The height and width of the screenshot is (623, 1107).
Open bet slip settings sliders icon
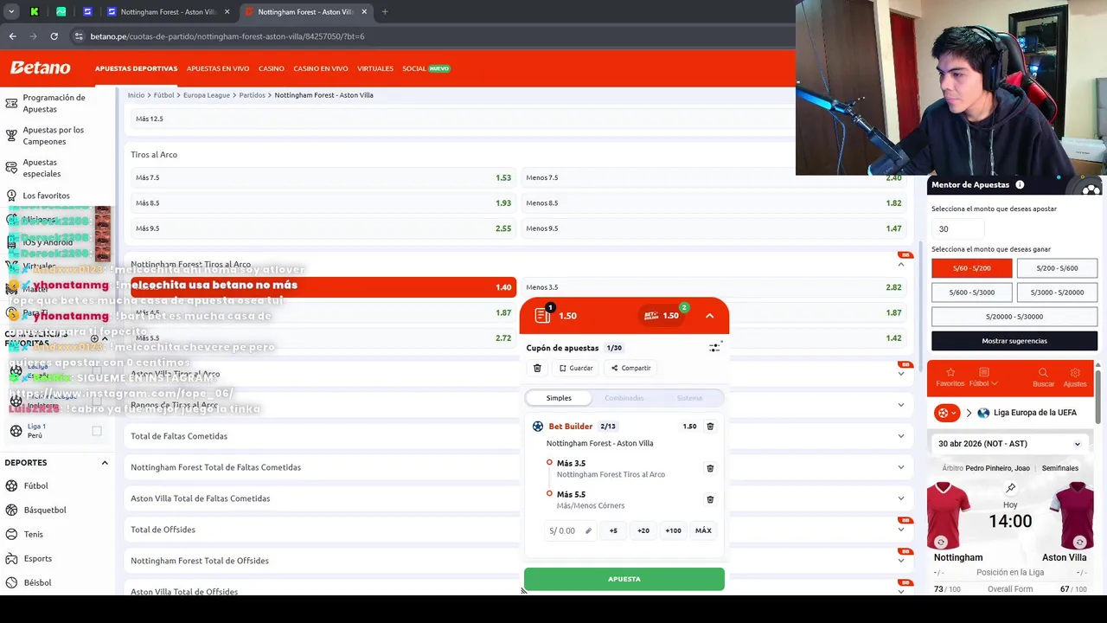[x=714, y=347]
